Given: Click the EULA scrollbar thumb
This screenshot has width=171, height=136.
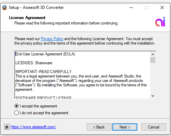Looking at the screenshot, I should (153, 60).
